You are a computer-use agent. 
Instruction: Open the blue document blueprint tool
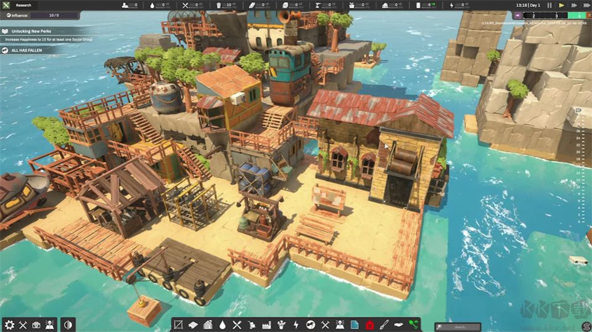355,325
